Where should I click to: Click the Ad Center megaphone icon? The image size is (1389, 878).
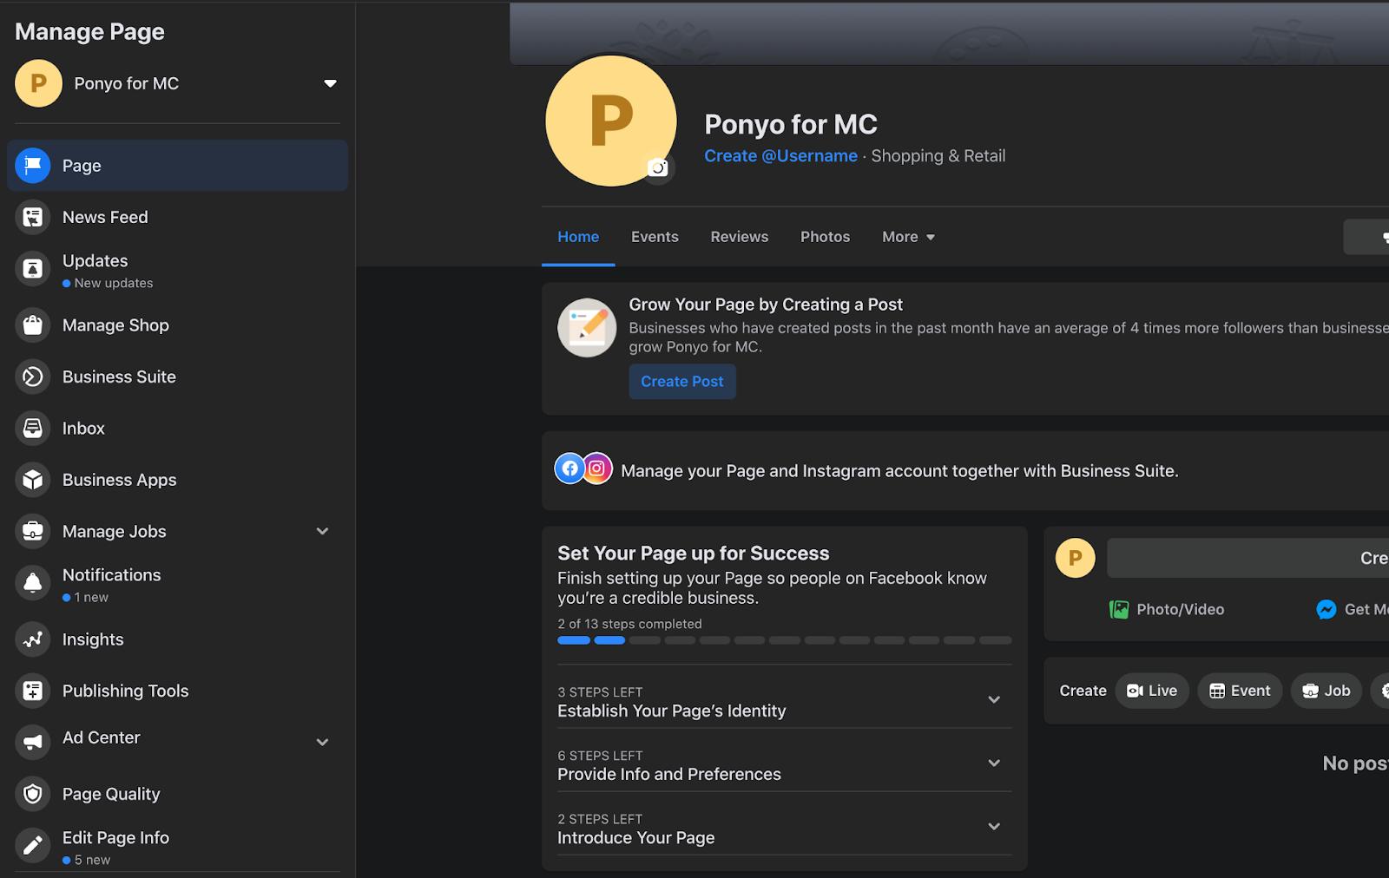pos(33,742)
